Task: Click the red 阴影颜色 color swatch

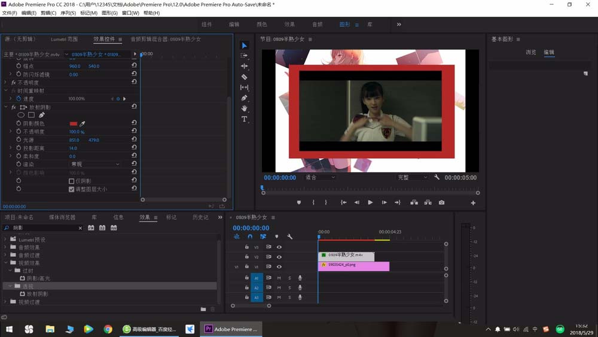Action: coord(73,123)
